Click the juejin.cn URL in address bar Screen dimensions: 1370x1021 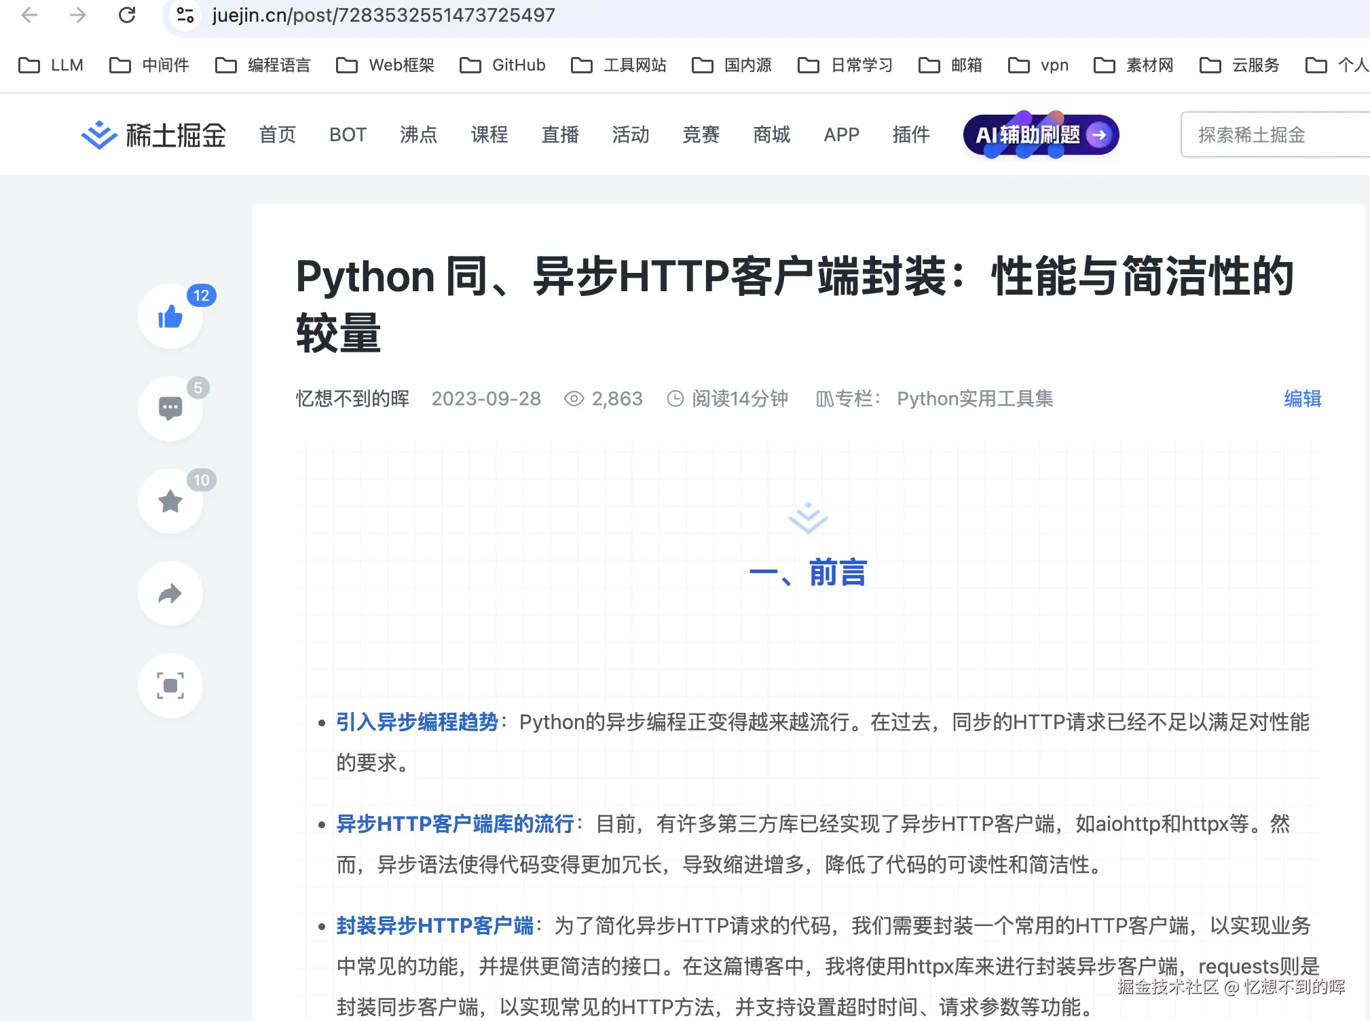click(x=384, y=15)
